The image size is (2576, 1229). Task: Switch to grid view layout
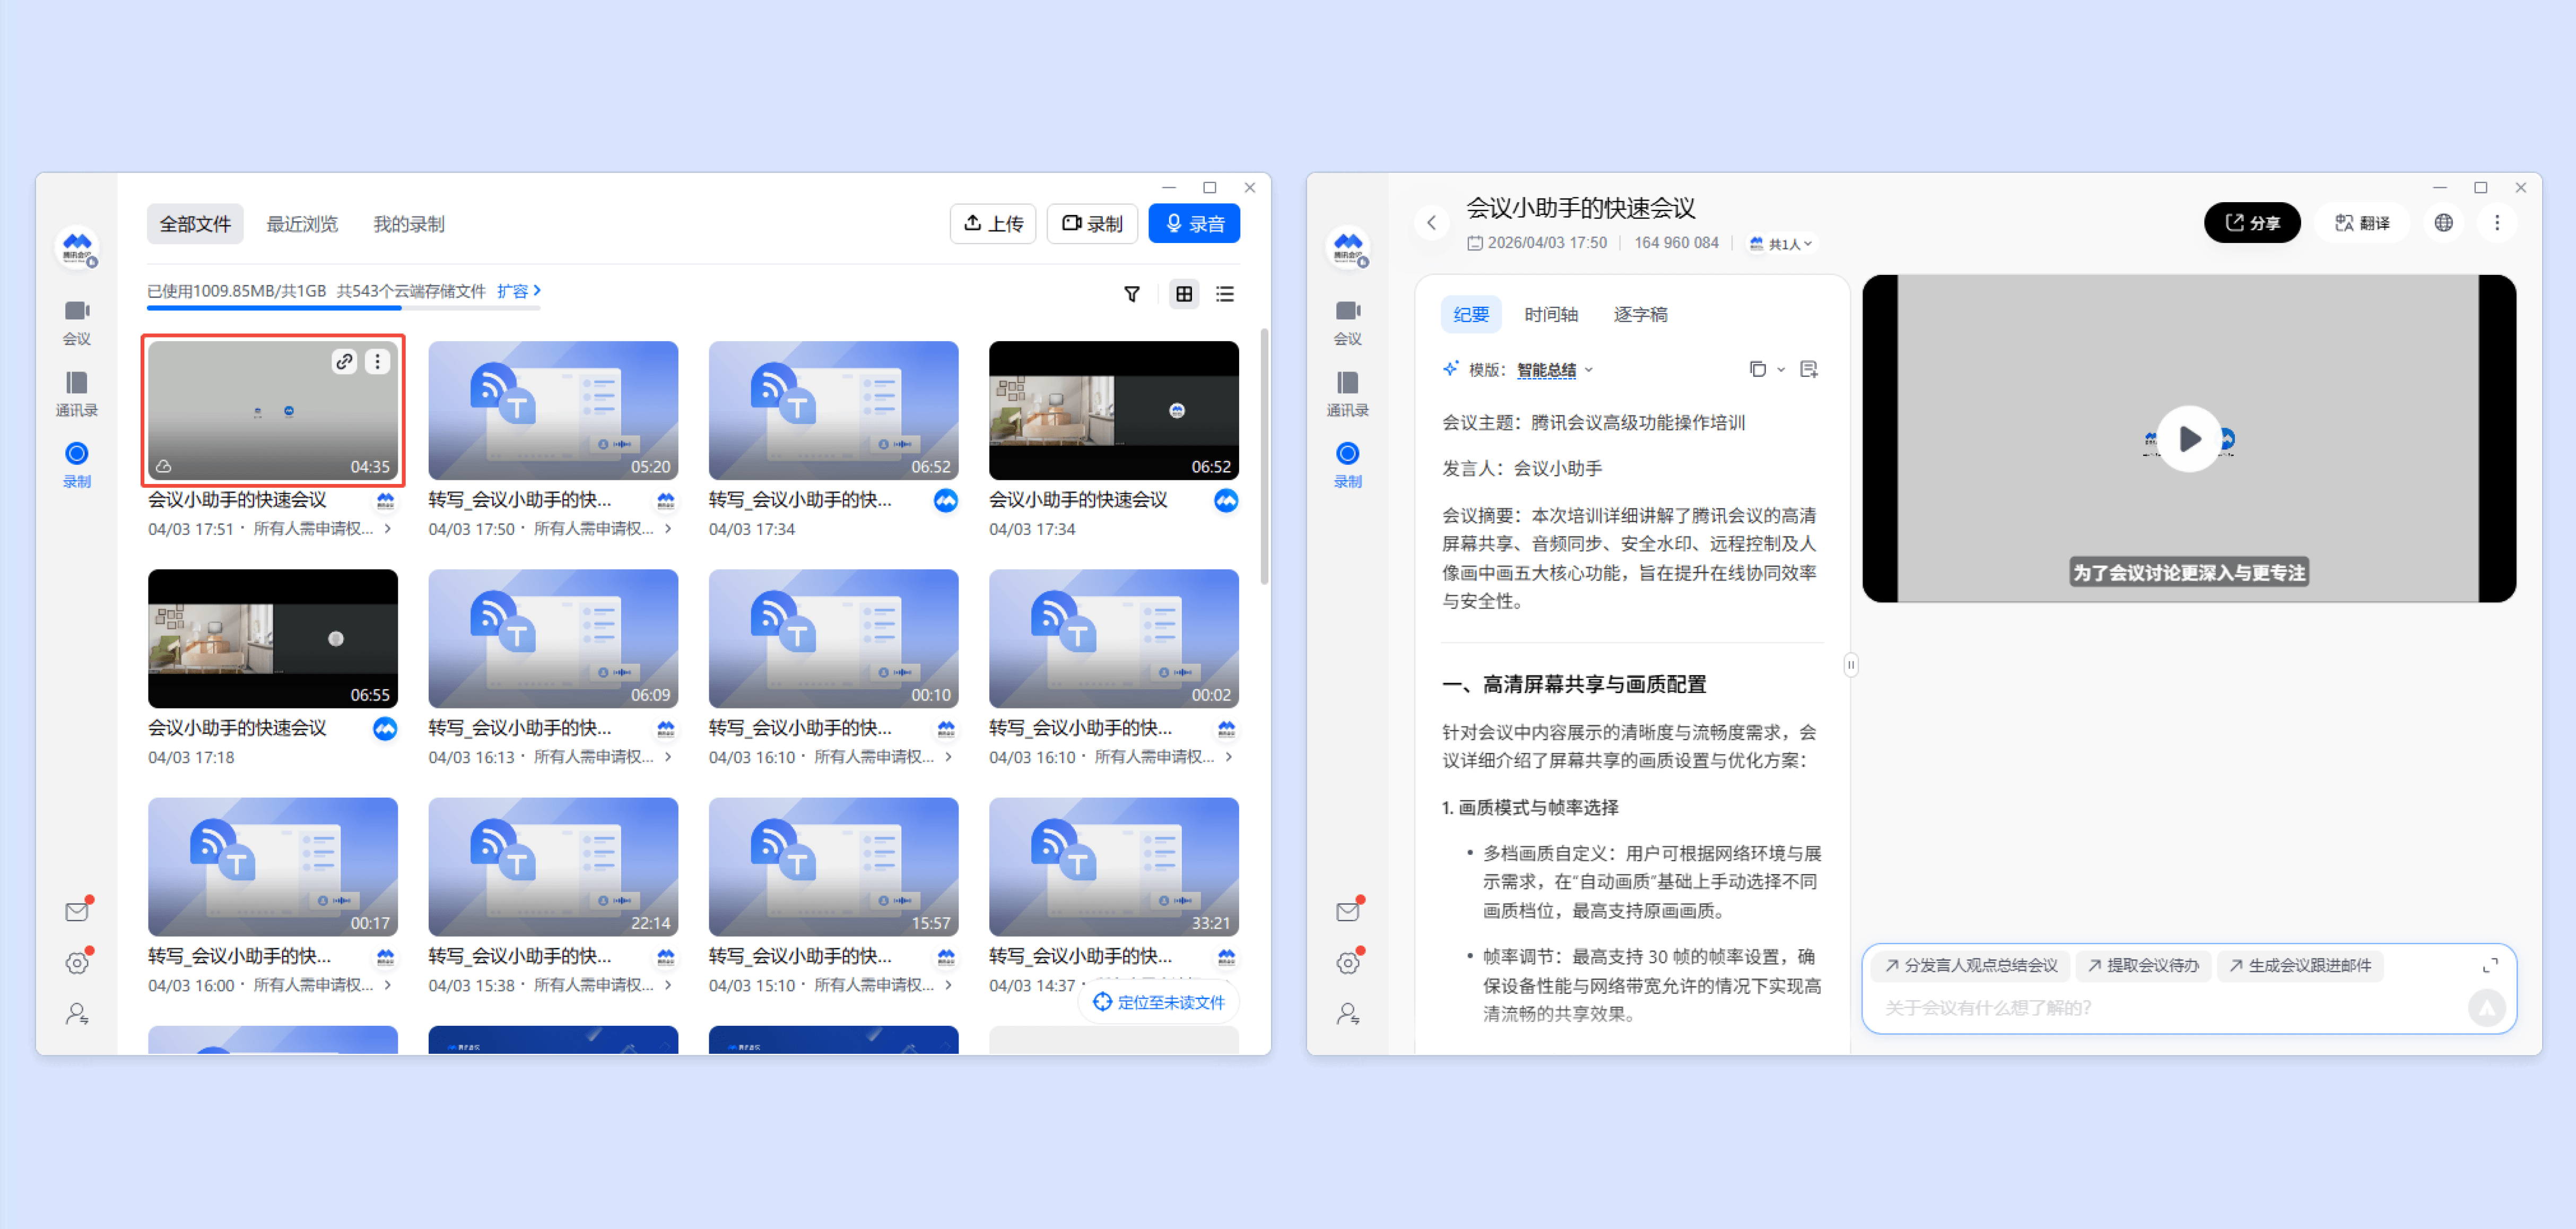1184,294
